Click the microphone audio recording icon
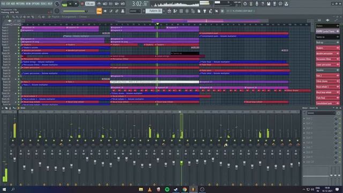343x193 pixels. (257, 4)
